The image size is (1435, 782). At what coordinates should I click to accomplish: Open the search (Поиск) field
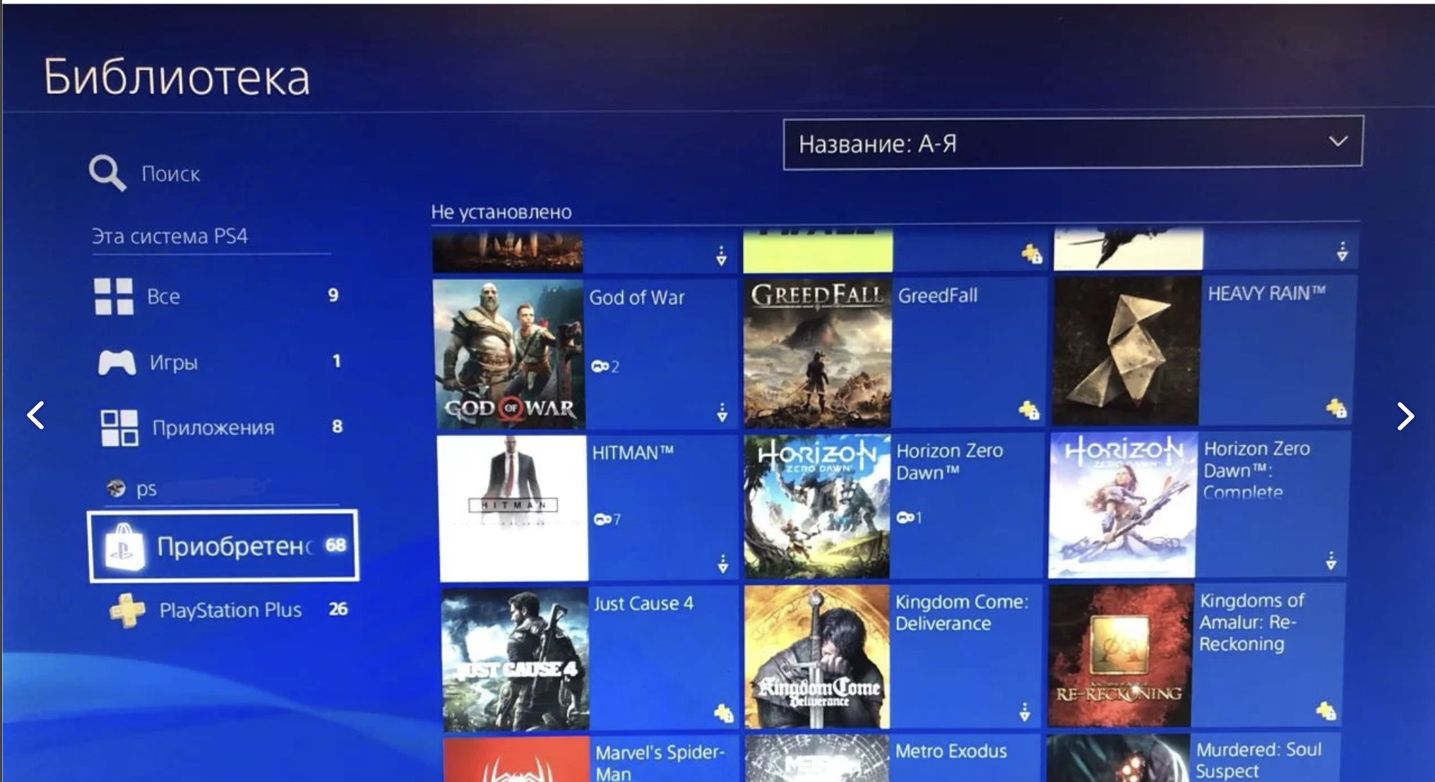[145, 173]
